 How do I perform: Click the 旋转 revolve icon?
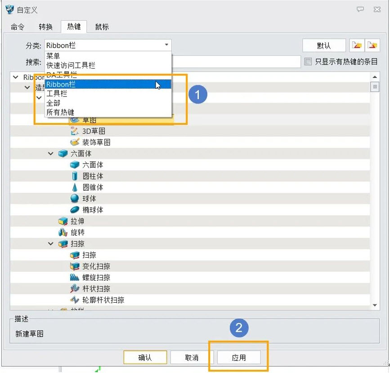click(x=63, y=232)
